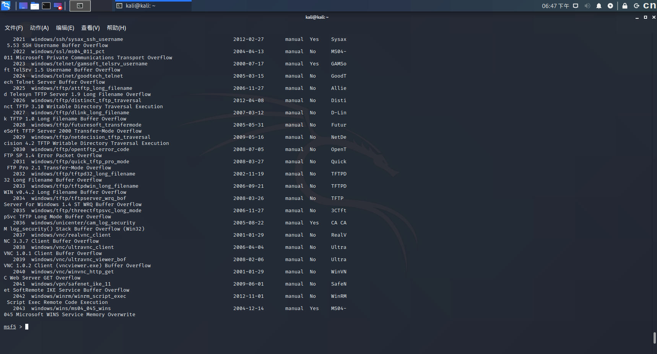The height and width of the screenshot is (354, 657).
Task: Switch the cn keyboard input indicator
Action: point(650,6)
